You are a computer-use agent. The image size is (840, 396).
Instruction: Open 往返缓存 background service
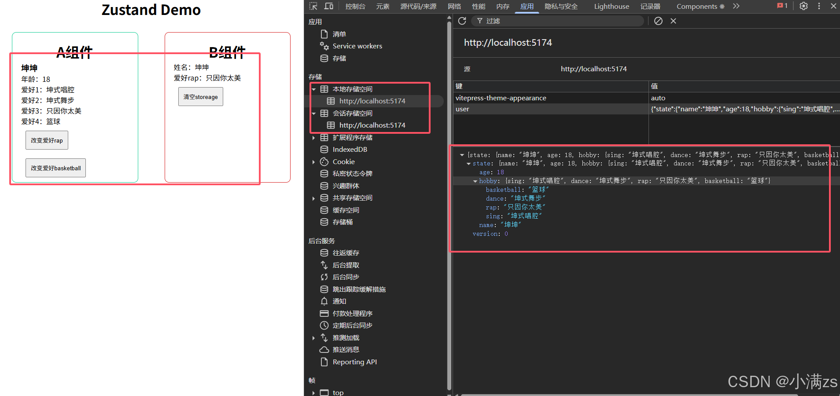tap(346, 253)
